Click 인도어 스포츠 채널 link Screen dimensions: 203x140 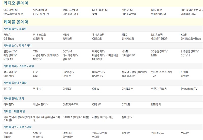click(162, 72)
